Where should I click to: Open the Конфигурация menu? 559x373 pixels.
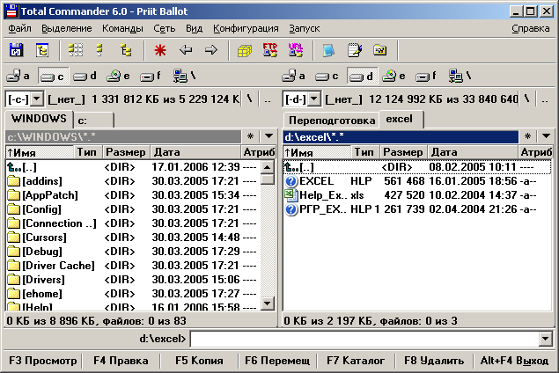(x=246, y=28)
